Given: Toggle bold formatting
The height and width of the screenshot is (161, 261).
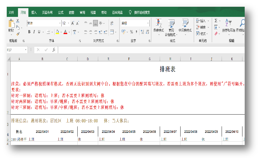Looking at the screenshot, I should (x=29, y=32).
